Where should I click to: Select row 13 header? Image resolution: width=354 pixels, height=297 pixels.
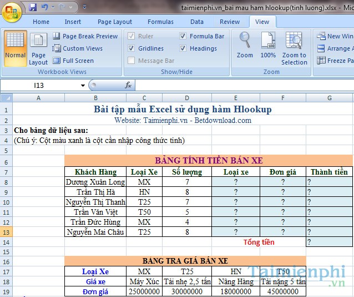(x=6, y=232)
